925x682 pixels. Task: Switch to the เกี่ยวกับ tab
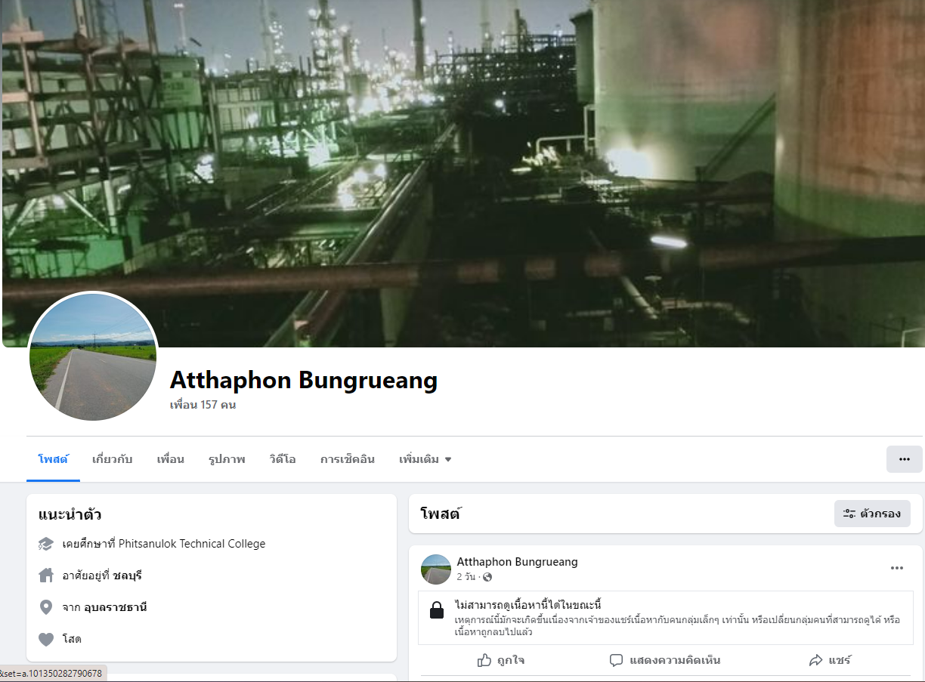113,459
